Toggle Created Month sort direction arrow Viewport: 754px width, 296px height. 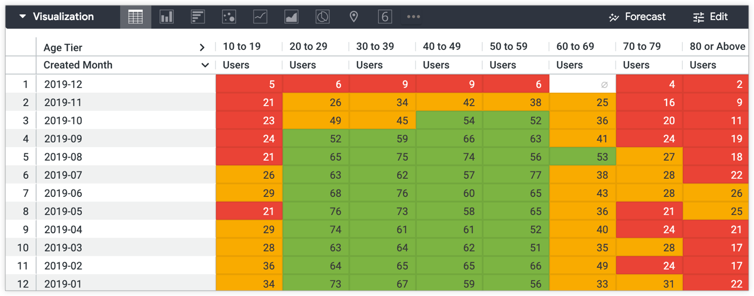coord(205,65)
